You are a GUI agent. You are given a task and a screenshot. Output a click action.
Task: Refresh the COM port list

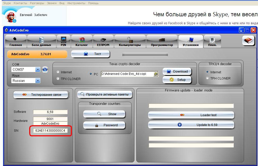[45, 69]
